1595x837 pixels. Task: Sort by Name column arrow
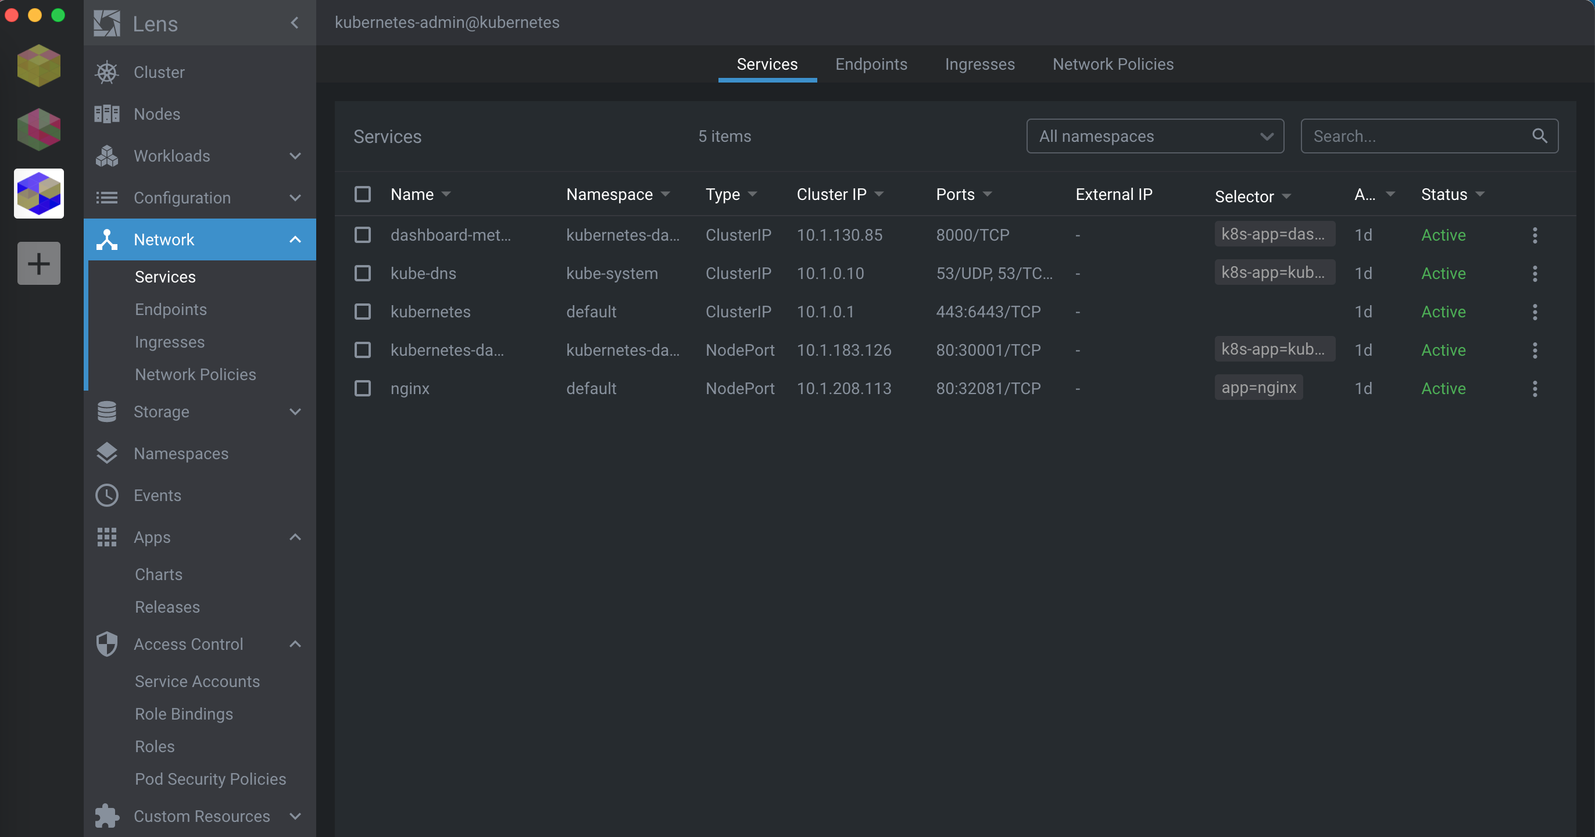point(446,194)
